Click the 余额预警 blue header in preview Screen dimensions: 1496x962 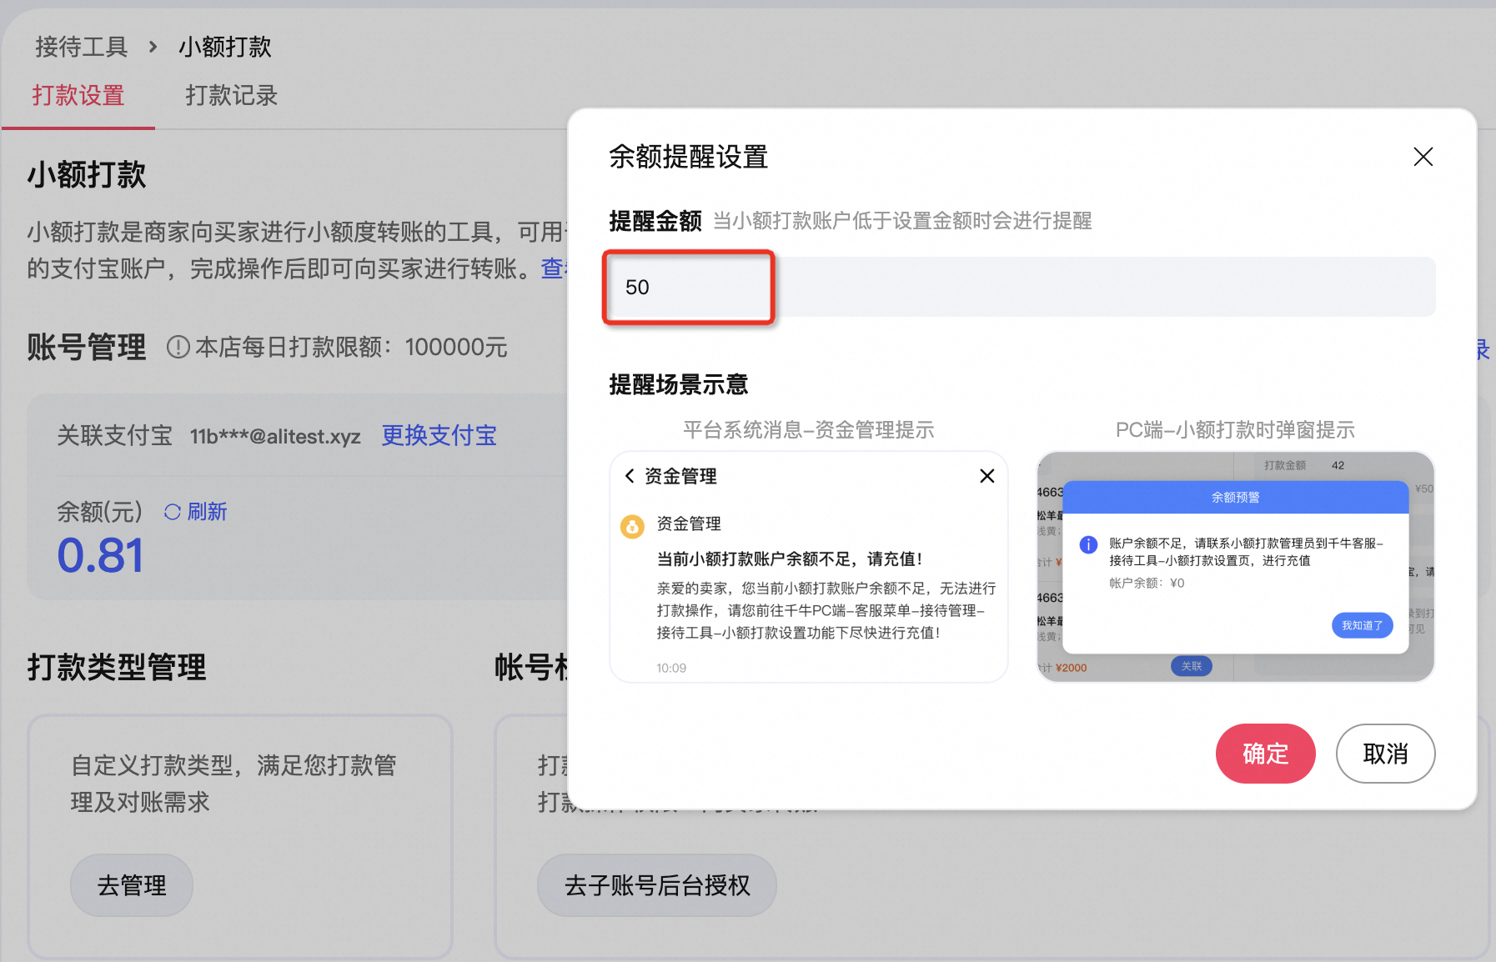pyautogui.click(x=1236, y=497)
